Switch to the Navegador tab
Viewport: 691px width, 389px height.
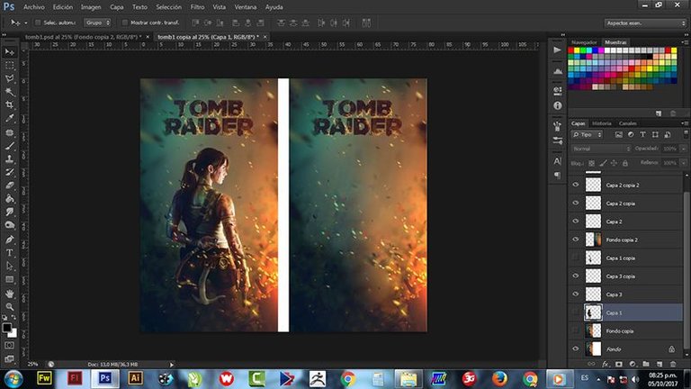click(x=584, y=42)
